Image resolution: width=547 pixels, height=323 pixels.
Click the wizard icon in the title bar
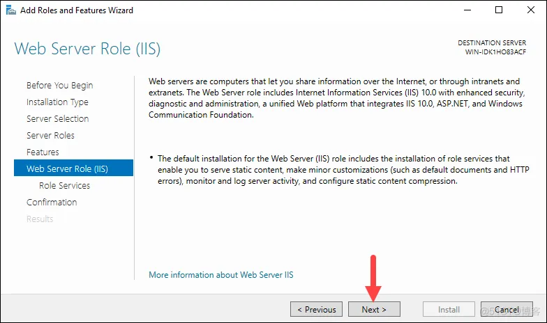[x=11, y=10]
